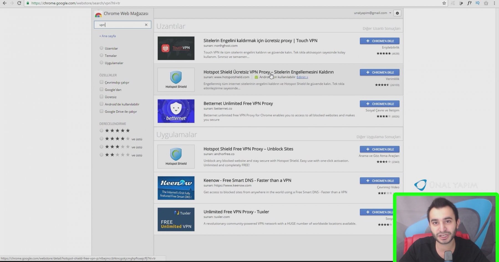This screenshot has width=499, height=262.
Task: Check Android'de kullanılabilir filter
Action: [x=101, y=104]
